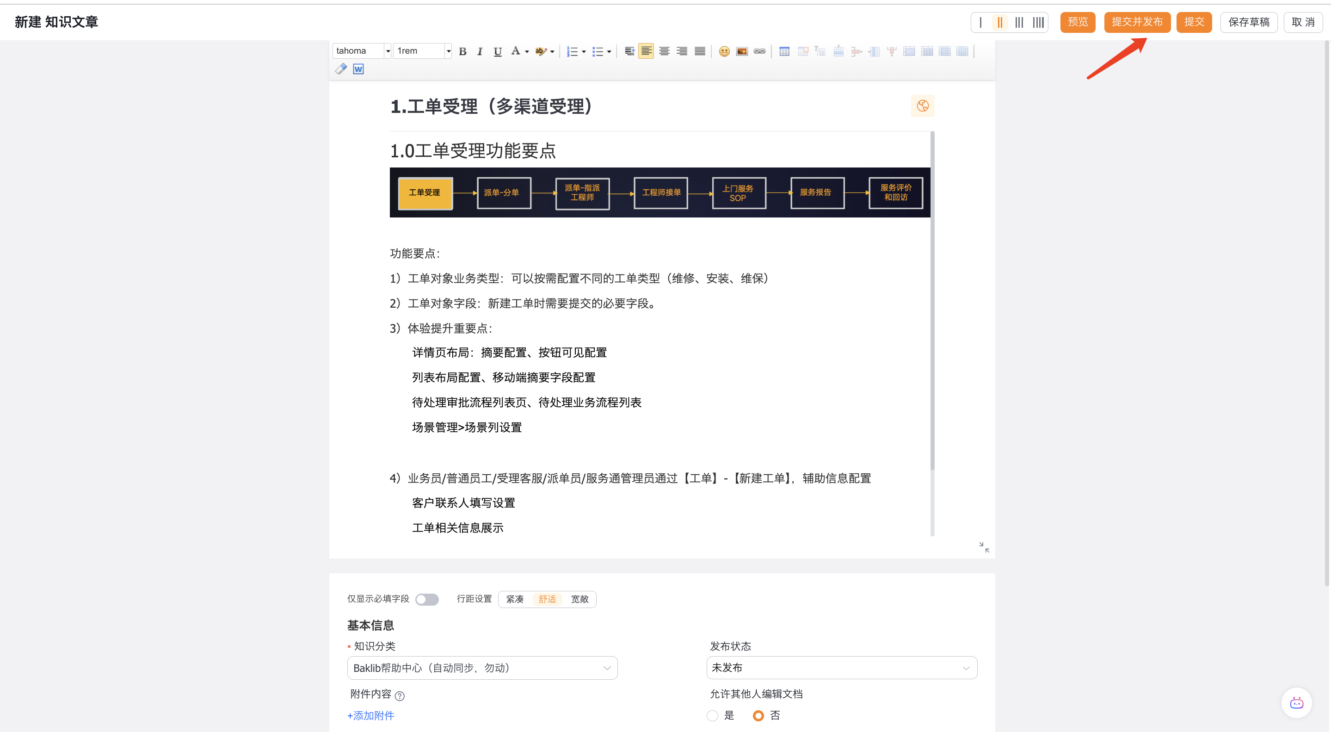This screenshot has width=1331, height=732.
Task: Click the insert image icon
Action: [741, 51]
